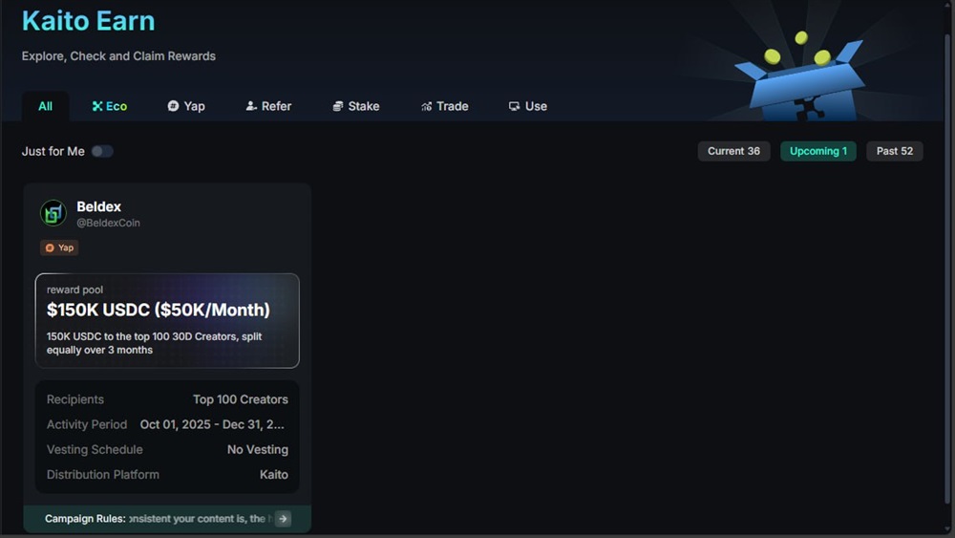The image size is (955, 538).
Task: Click the Refer tab's person icon
Action: [x=251, y=106]
